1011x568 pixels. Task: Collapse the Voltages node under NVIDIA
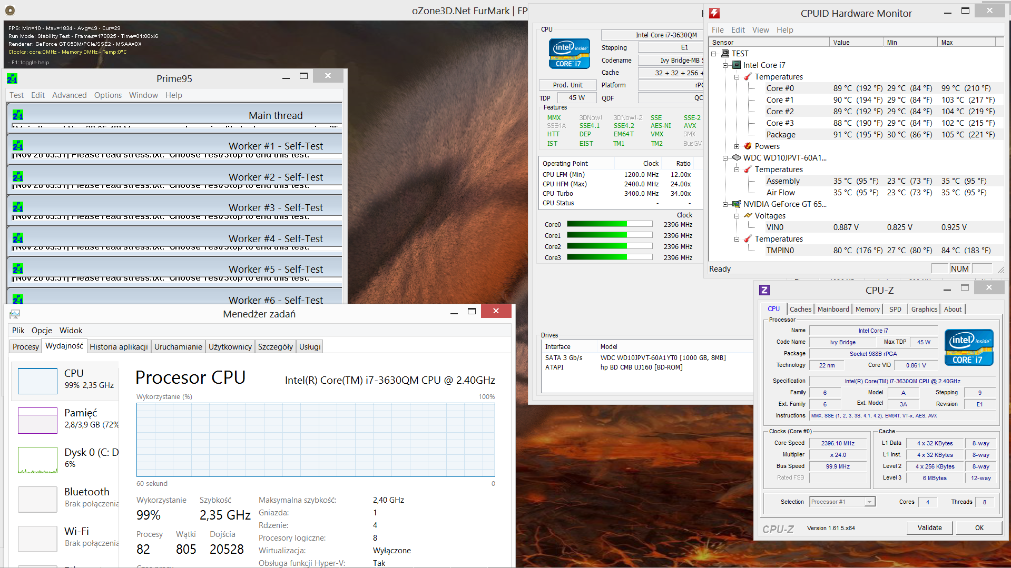tap(737, 216)
